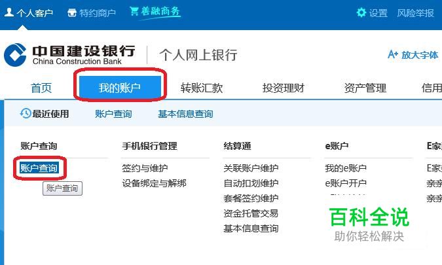The image size is (442, 265).
Task: Open the 风险举报 link
Action: pos(415,13)
